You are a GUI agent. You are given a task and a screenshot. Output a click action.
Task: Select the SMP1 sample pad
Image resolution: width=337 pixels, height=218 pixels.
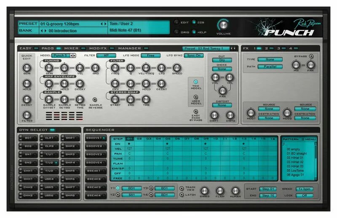70,138
